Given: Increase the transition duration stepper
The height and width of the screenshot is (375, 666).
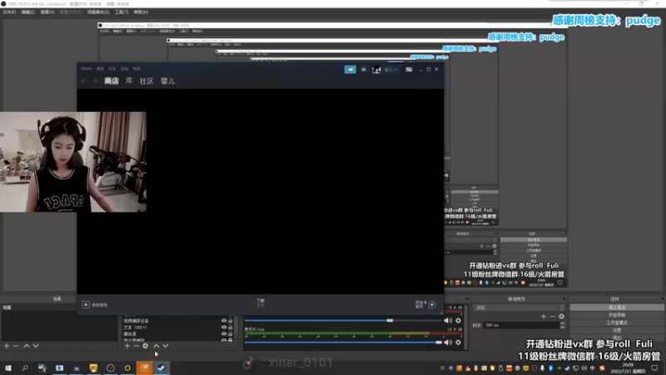Looking at the screenshot, I should click(563, 323).
